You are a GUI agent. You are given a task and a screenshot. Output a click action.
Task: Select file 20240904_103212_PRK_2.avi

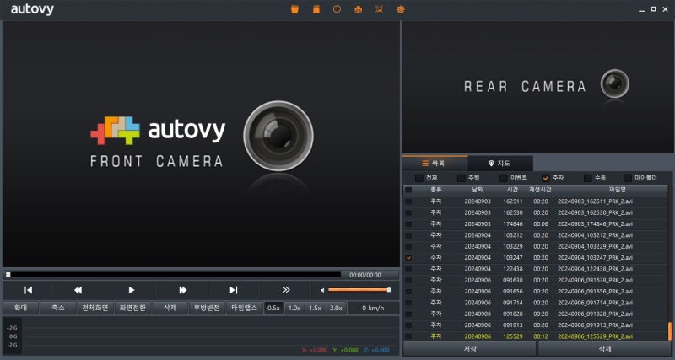coord(536,235)
